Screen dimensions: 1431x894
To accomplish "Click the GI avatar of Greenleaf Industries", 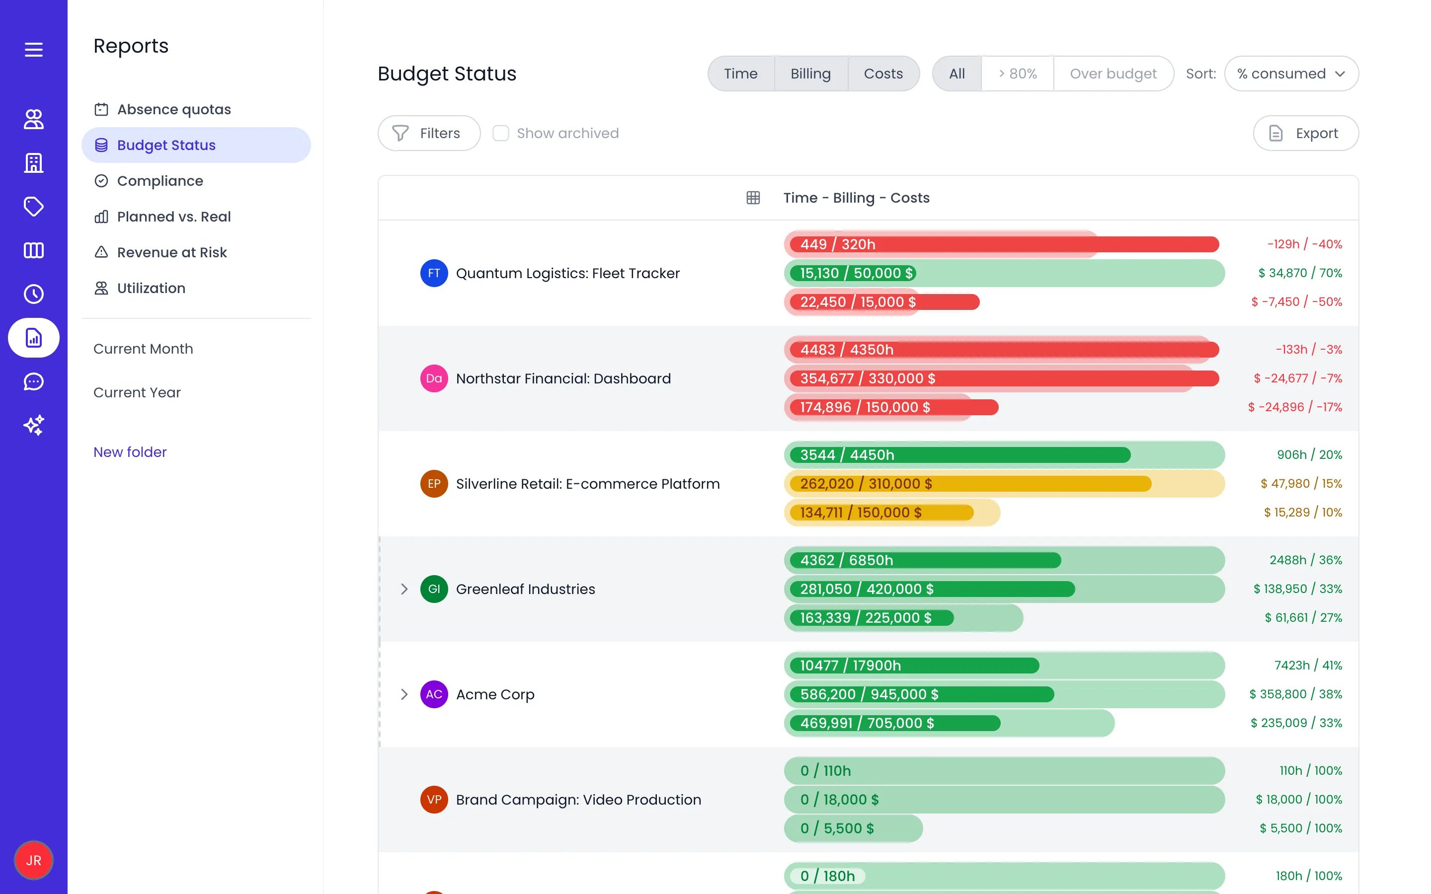I will click(x=434, y=589).
